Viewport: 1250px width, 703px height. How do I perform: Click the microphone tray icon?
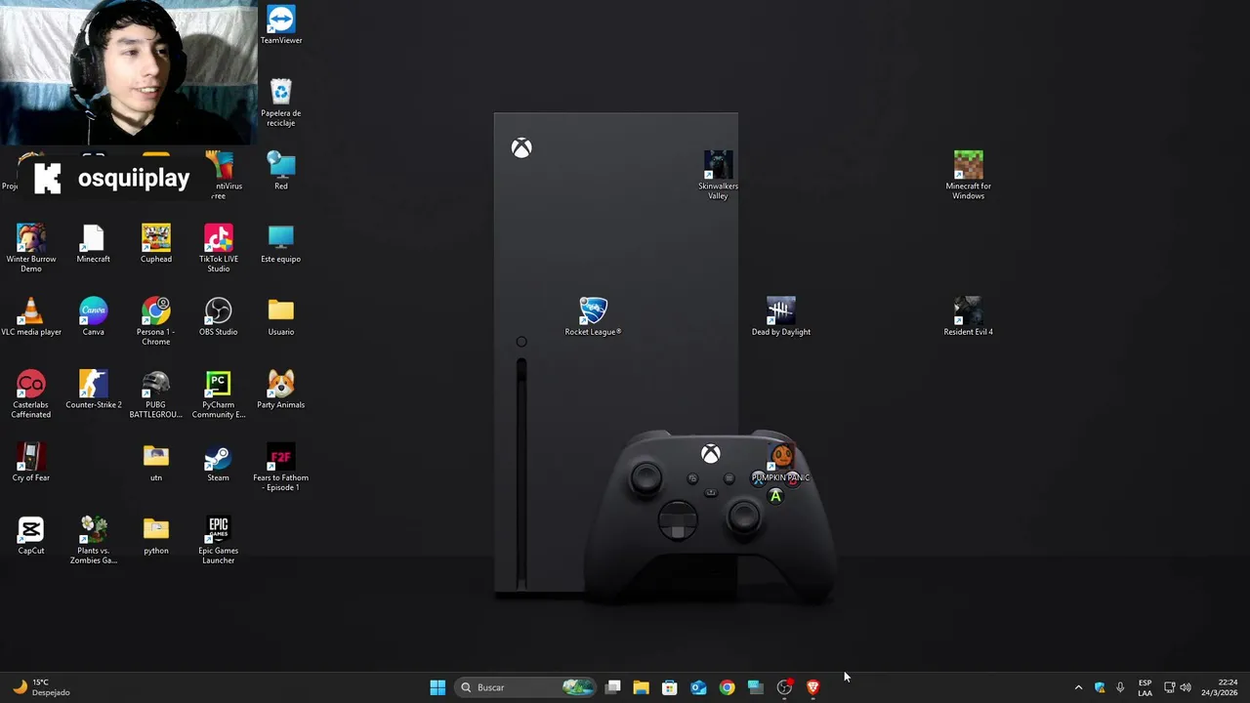(x=1120, y=687)
